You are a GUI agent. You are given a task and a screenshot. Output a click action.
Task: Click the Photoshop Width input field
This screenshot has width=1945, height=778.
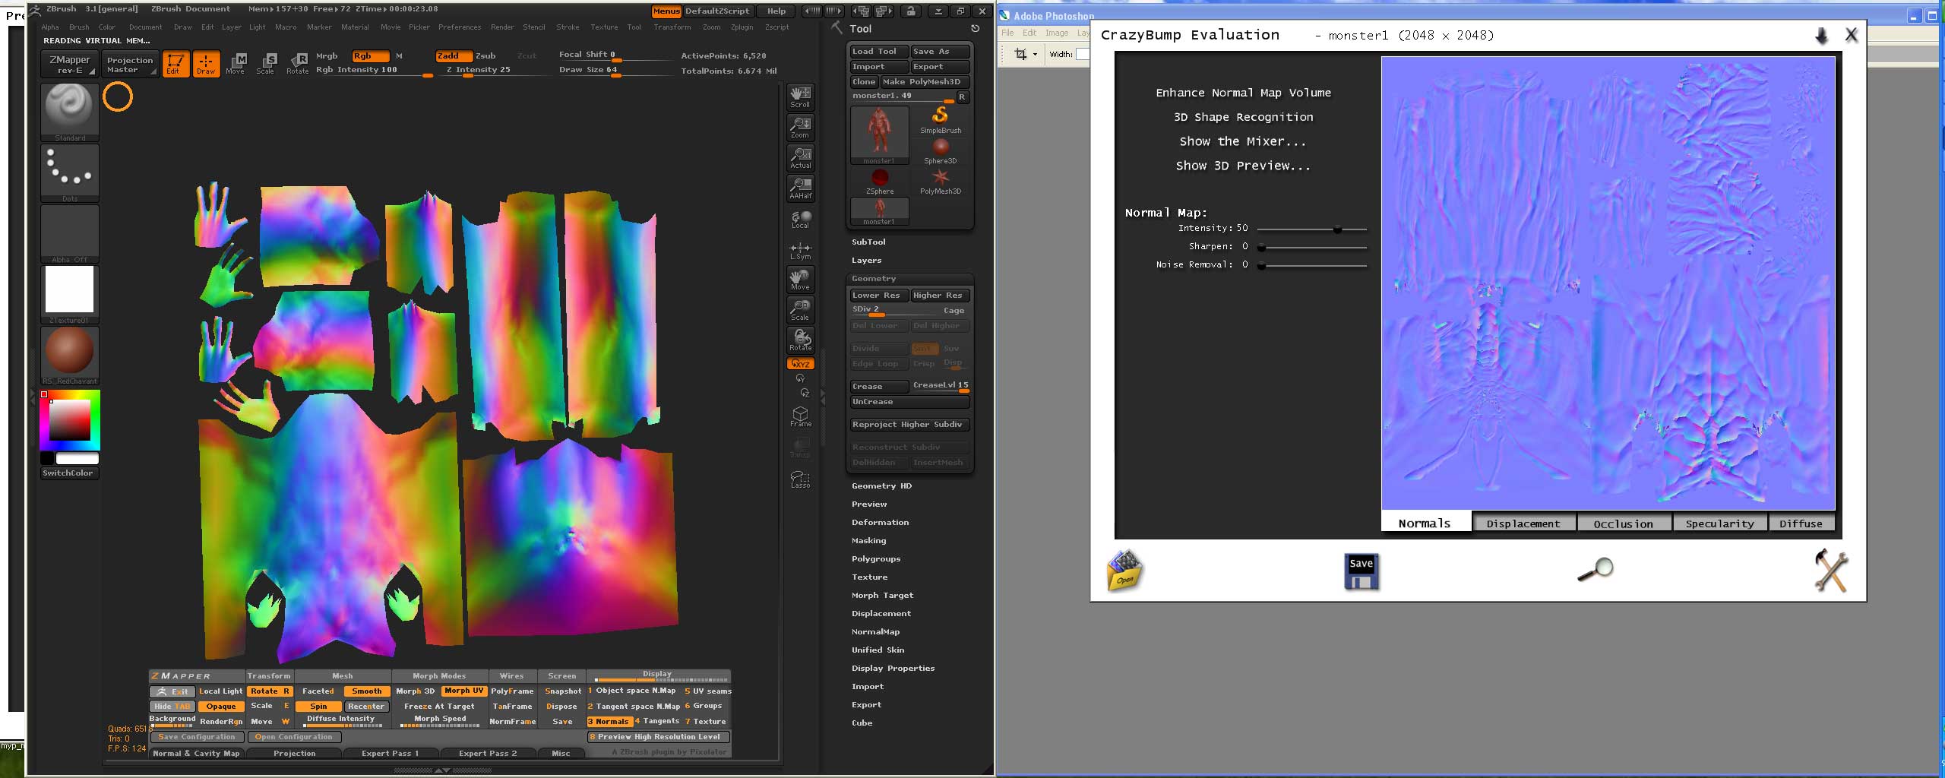click(x=1082, y=54)
